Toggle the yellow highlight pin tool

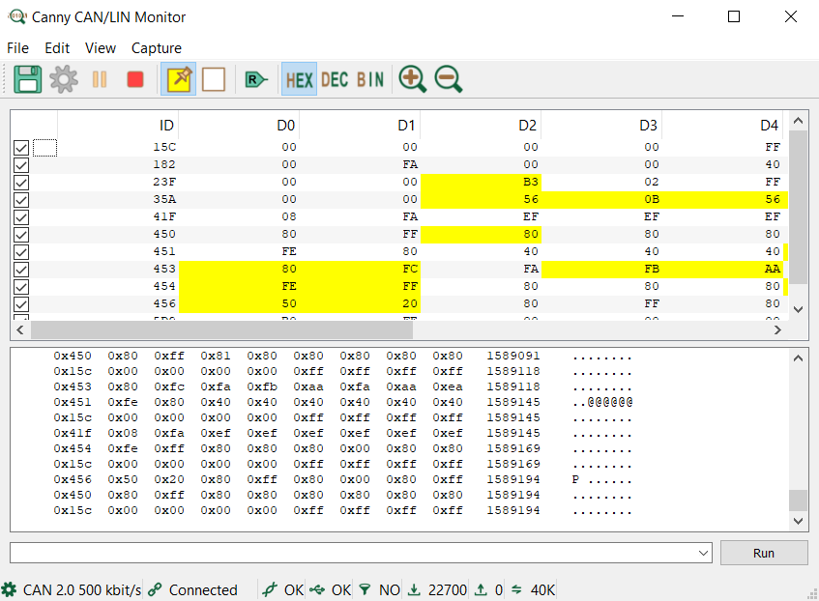179,79
